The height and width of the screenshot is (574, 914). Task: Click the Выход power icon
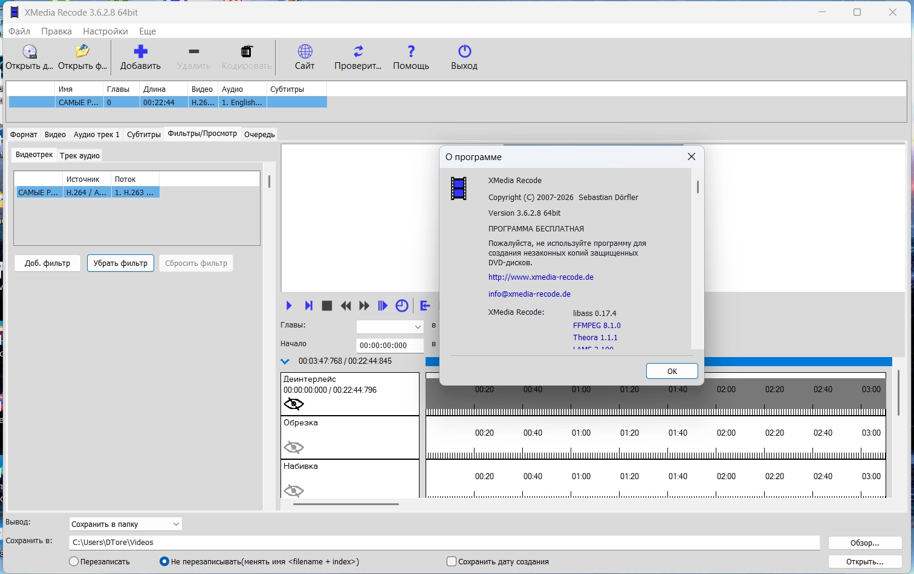(464, 52)
